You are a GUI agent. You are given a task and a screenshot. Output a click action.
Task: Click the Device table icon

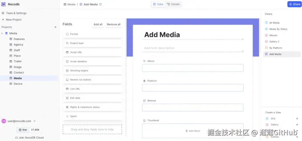pyautogui.click(x=11, y=84)
